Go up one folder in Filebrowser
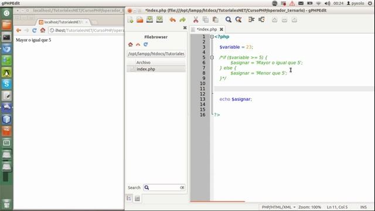375x211 pixels. [138, 45]
